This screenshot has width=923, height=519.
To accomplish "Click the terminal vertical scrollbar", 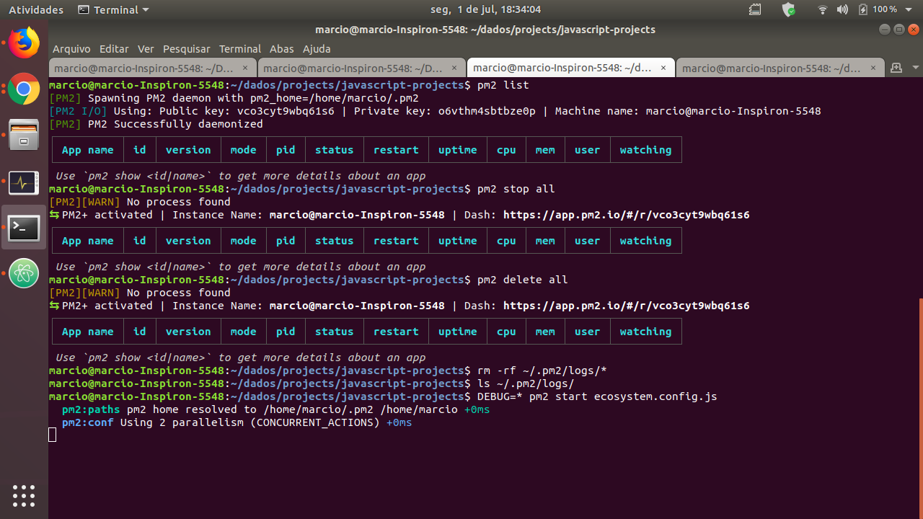I will [920, 408].
